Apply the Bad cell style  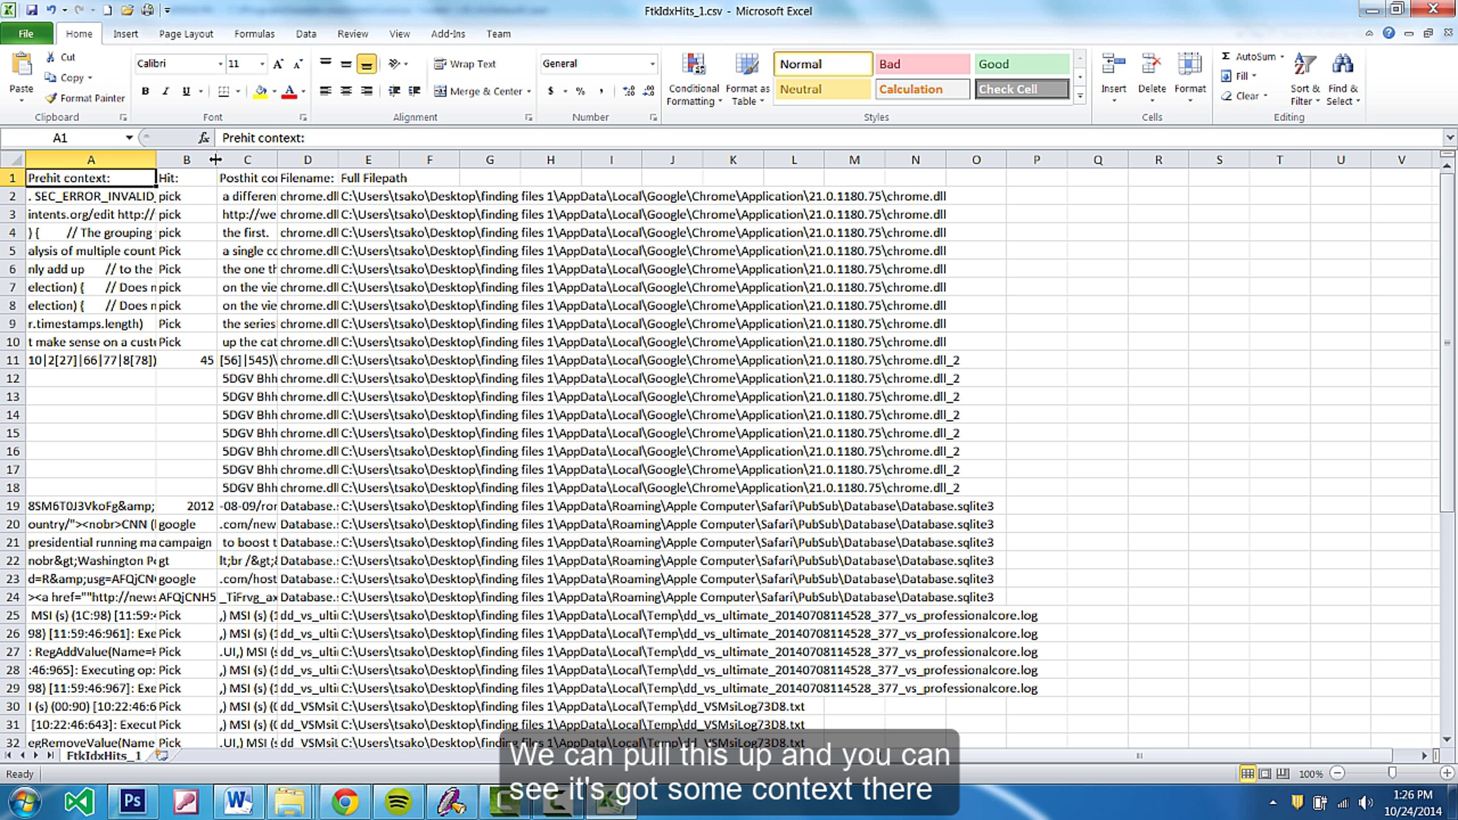pos(922,64)
